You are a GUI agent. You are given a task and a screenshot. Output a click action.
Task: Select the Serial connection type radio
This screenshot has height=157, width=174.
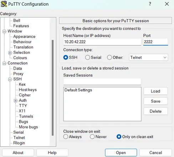click(x=87, y=57)
